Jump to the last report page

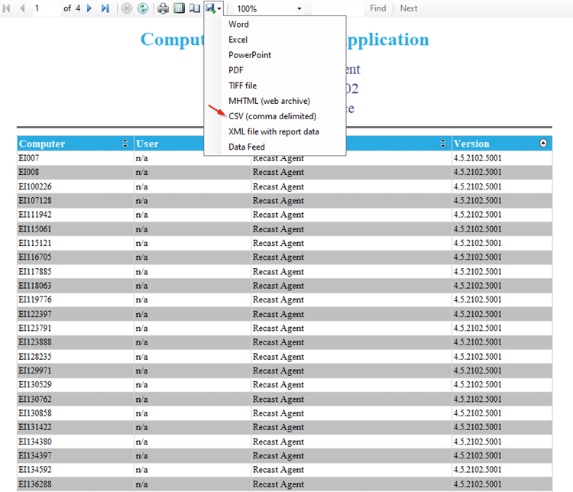105,8
